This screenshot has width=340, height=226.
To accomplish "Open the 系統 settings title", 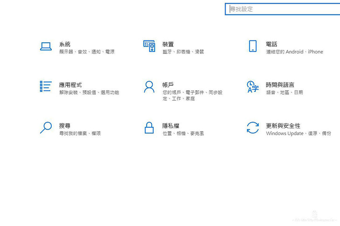I will coord(65,44).
